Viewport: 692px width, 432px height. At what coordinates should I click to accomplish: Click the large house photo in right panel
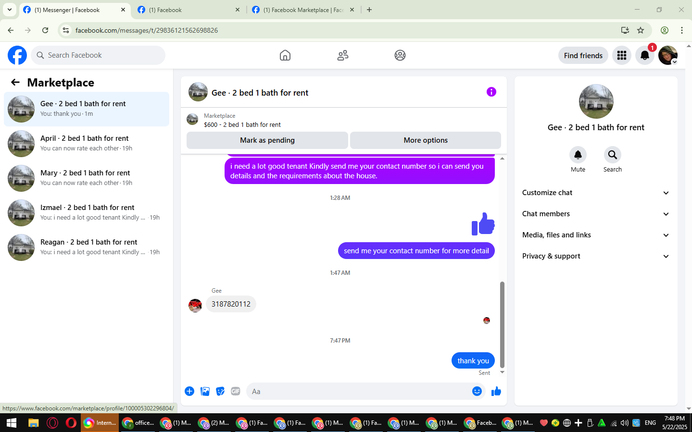tap(596, 101)
